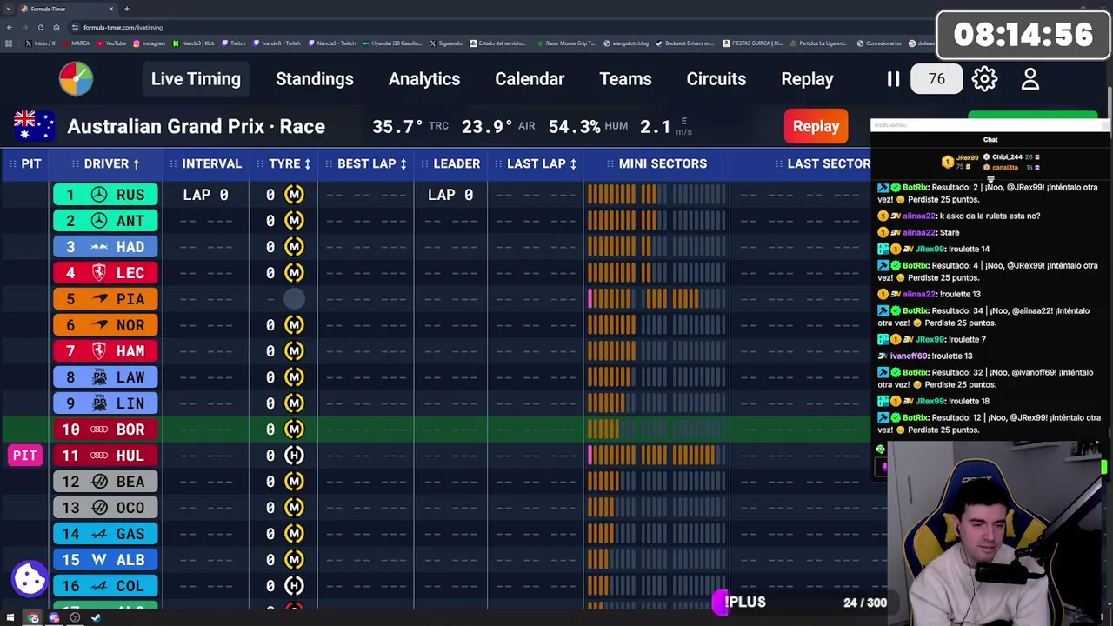Viewport: 1113px width, 626px height.
Task: Open the Nancla3 | Kick bookmark
Action: (x=196, y=43)
